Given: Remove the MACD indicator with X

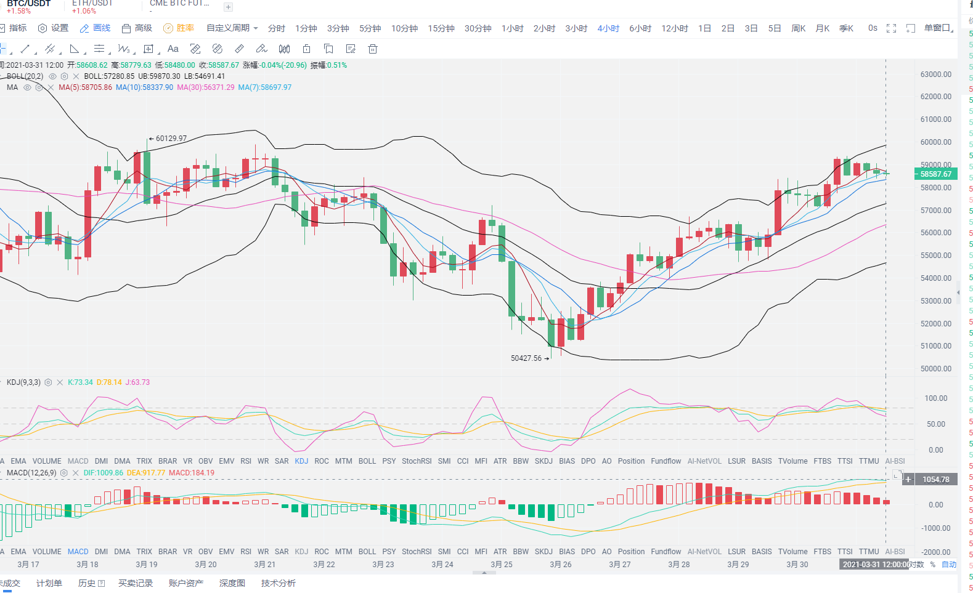Looking at the screenshot, I should [x=75, y=473].
